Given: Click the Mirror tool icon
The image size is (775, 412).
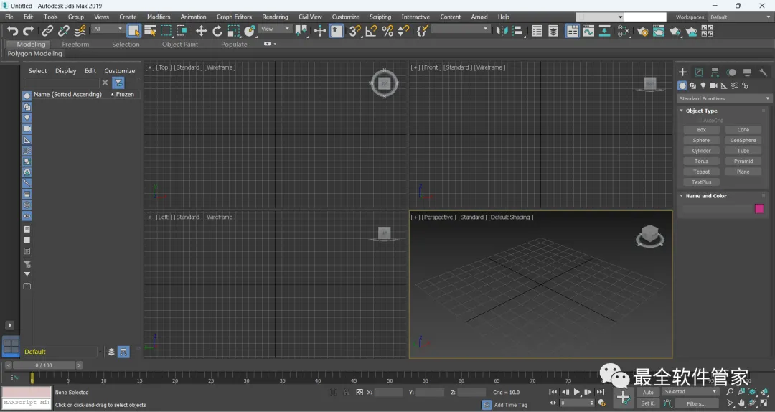Looking at the screenshot, I should click(x=502, y=31).
